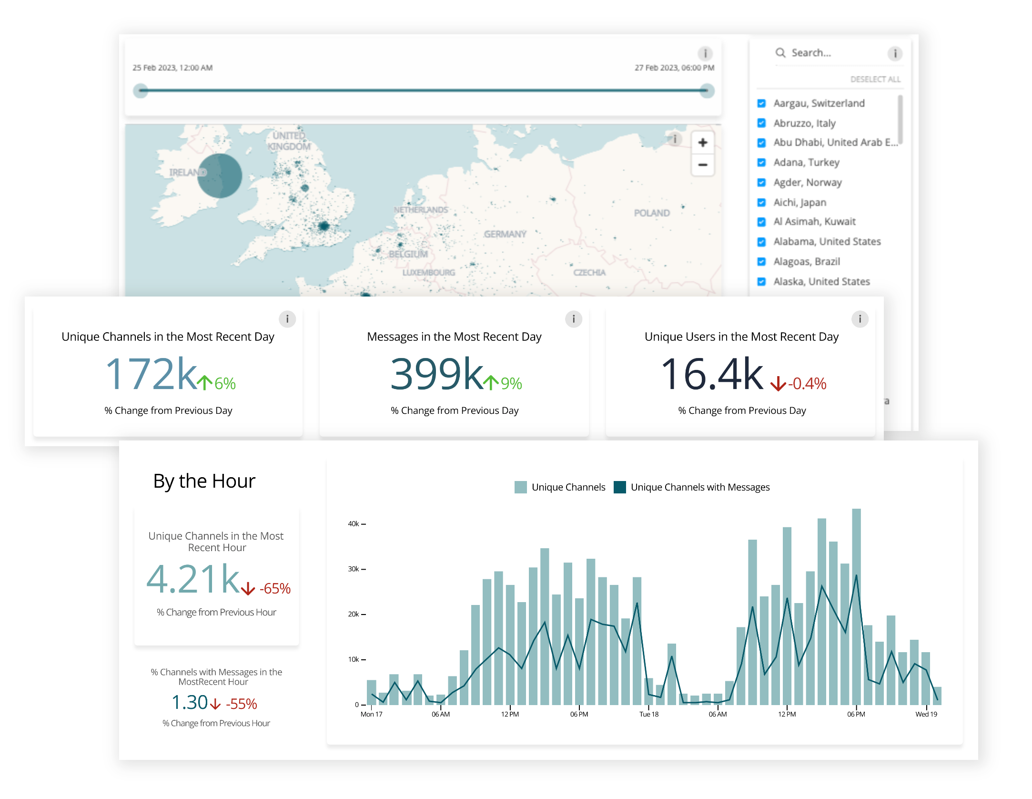Uncheck Aargau, Switzerland
The width and height of the screenshot is (1032, 799).
coord(761,103)
